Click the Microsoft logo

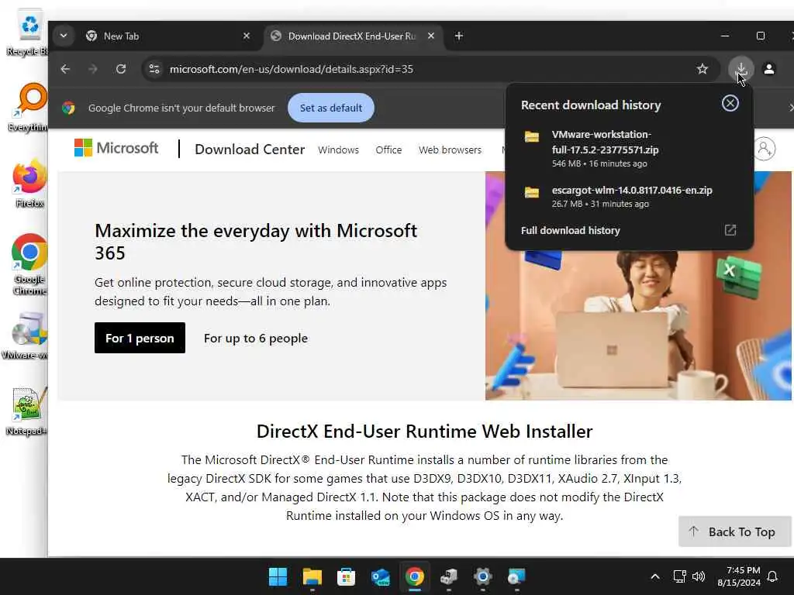click(x=116, y=148)
